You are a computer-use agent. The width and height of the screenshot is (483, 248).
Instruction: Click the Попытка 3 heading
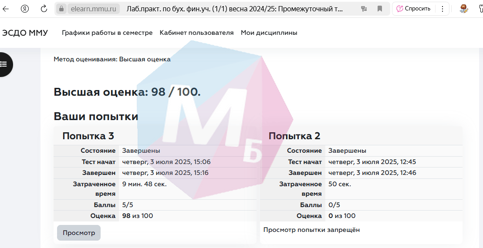(x=88, y=136)
